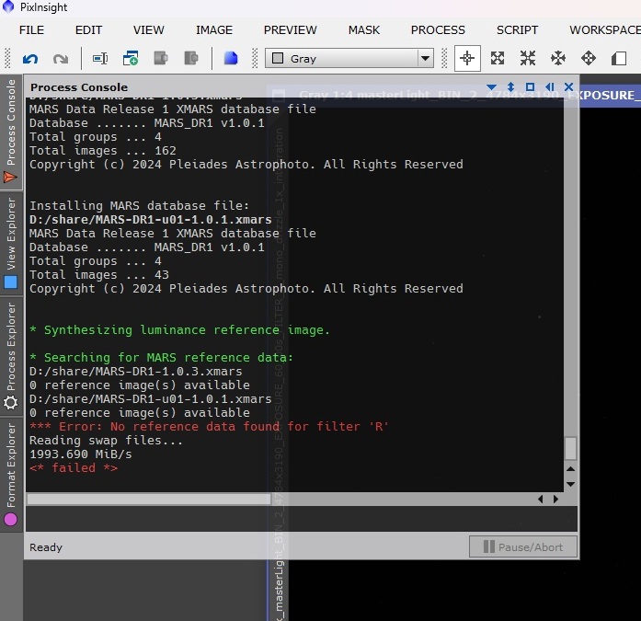This screenshot has width=641, height=621.
Task: Click the zoom to fit expand-arrows icon
Action: [498, 59]
